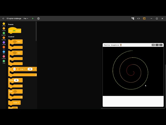Click the Turtle Graphics title text
Viewport: 166px width, 125px height.
111,45
